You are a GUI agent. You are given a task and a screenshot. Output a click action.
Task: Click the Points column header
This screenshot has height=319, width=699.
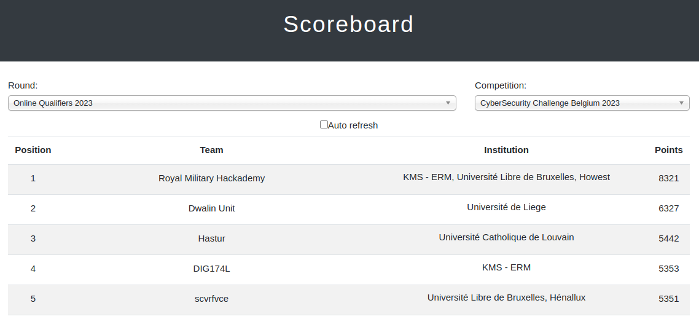click(x=668, y=150)
